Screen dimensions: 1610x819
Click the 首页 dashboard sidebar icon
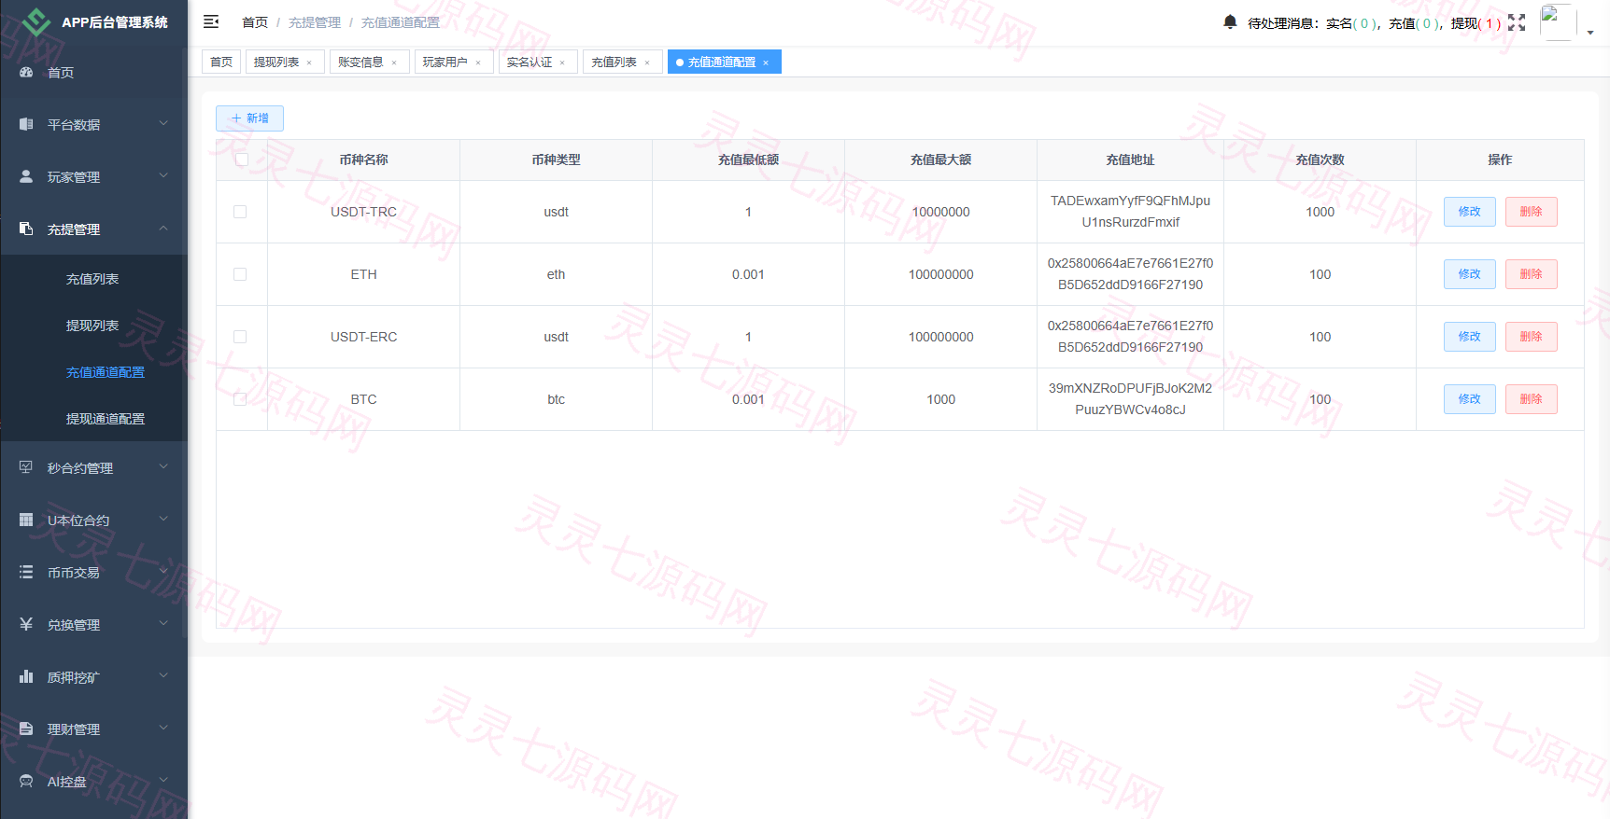(26, 72)
